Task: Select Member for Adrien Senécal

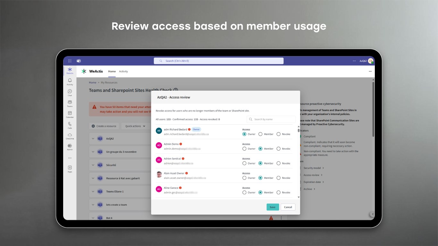Action: click(260, 163)
